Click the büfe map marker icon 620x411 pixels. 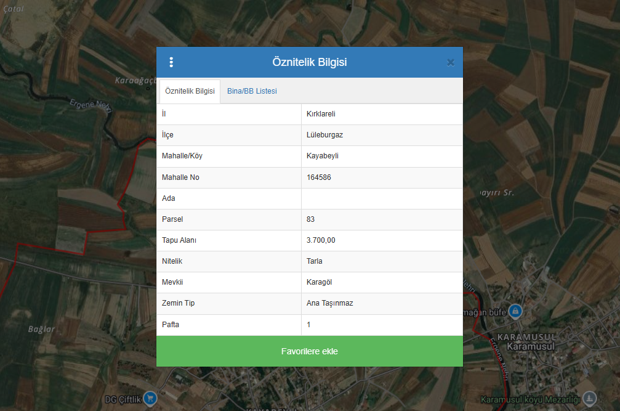(x=516, y=312)
